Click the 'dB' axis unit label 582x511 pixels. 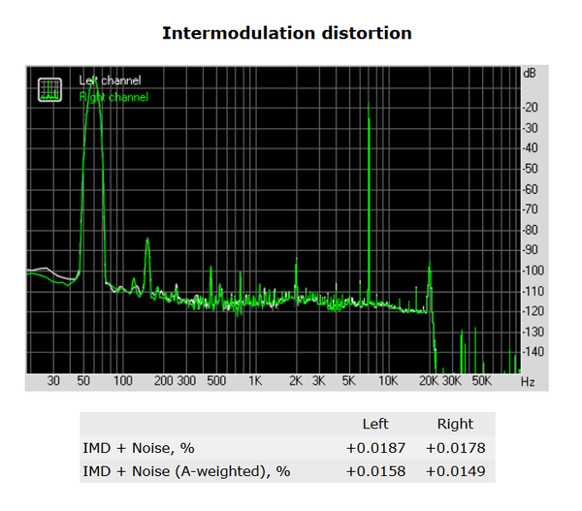tap(530, 73)
